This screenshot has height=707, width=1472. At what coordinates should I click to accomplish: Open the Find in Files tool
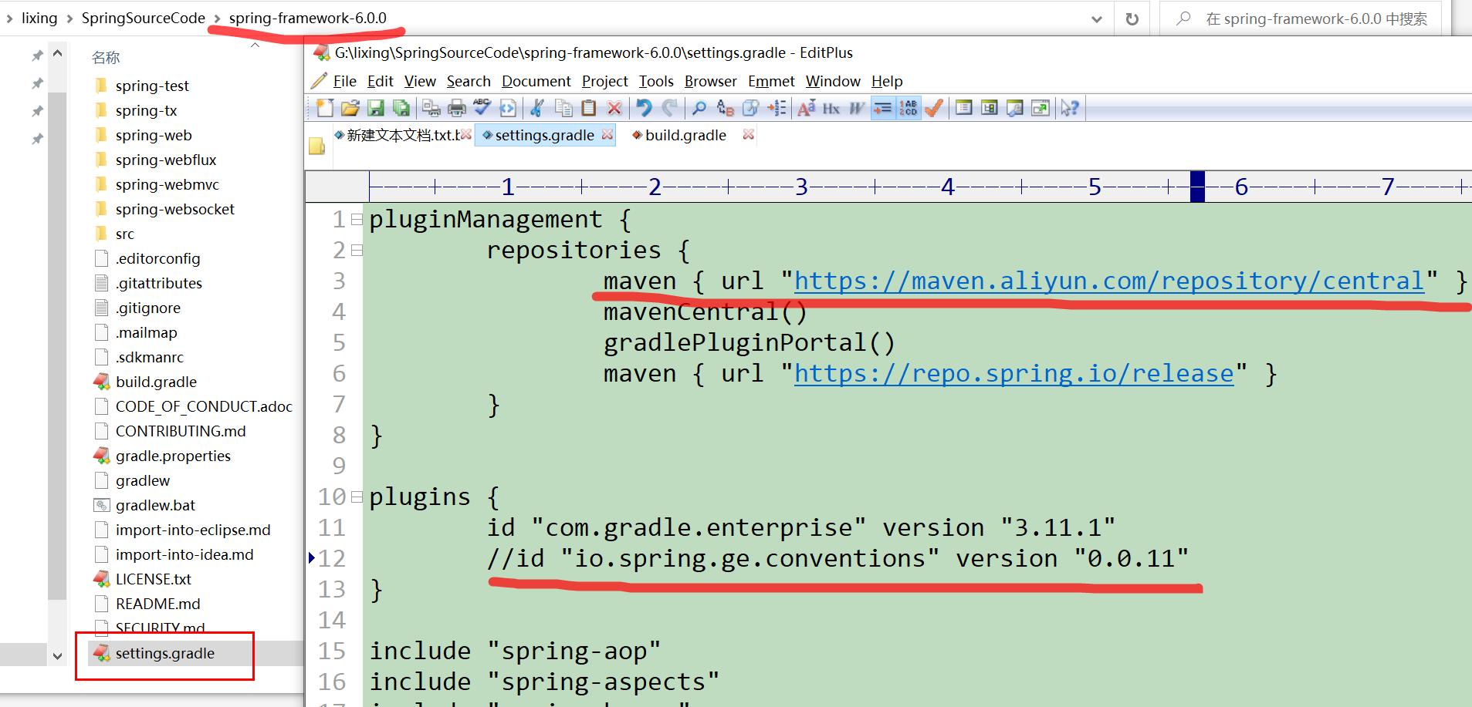click(750, 108)
